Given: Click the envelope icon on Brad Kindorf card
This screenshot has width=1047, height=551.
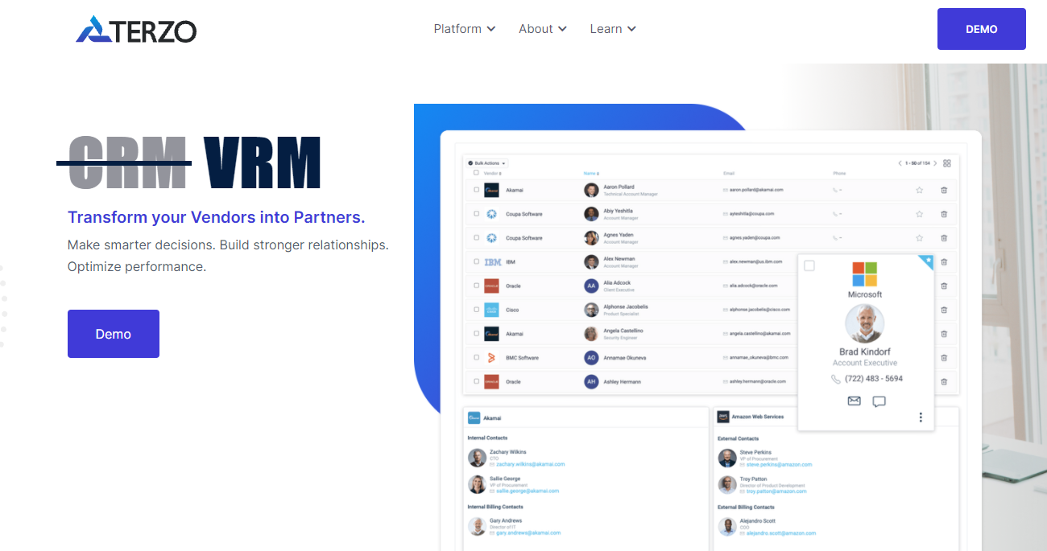Looking at the screenshot, I should coord(855,401).
